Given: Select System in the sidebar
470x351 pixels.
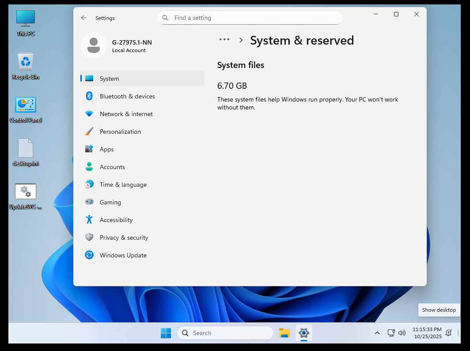Looking at the screenshot, I should 142,79.
